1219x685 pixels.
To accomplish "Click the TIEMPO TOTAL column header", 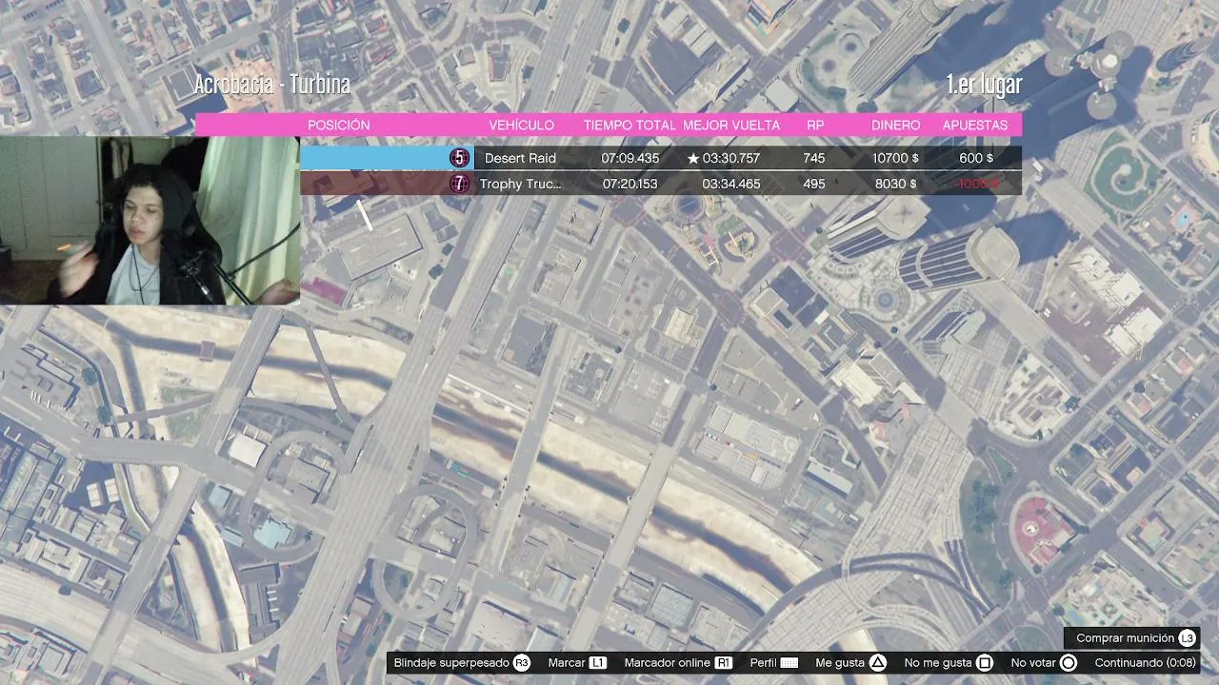I will point(629,125).
